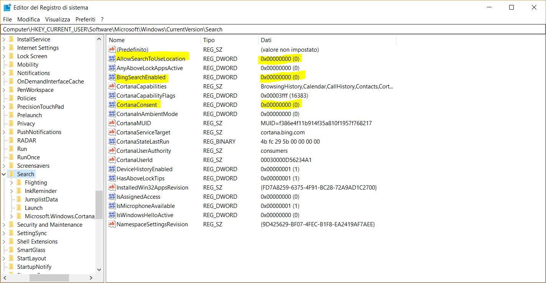The width and height of the screenshot is (546, 283).
Task: Click the tree horizontal scrollbar right arrow
Action: coord(91,278)
